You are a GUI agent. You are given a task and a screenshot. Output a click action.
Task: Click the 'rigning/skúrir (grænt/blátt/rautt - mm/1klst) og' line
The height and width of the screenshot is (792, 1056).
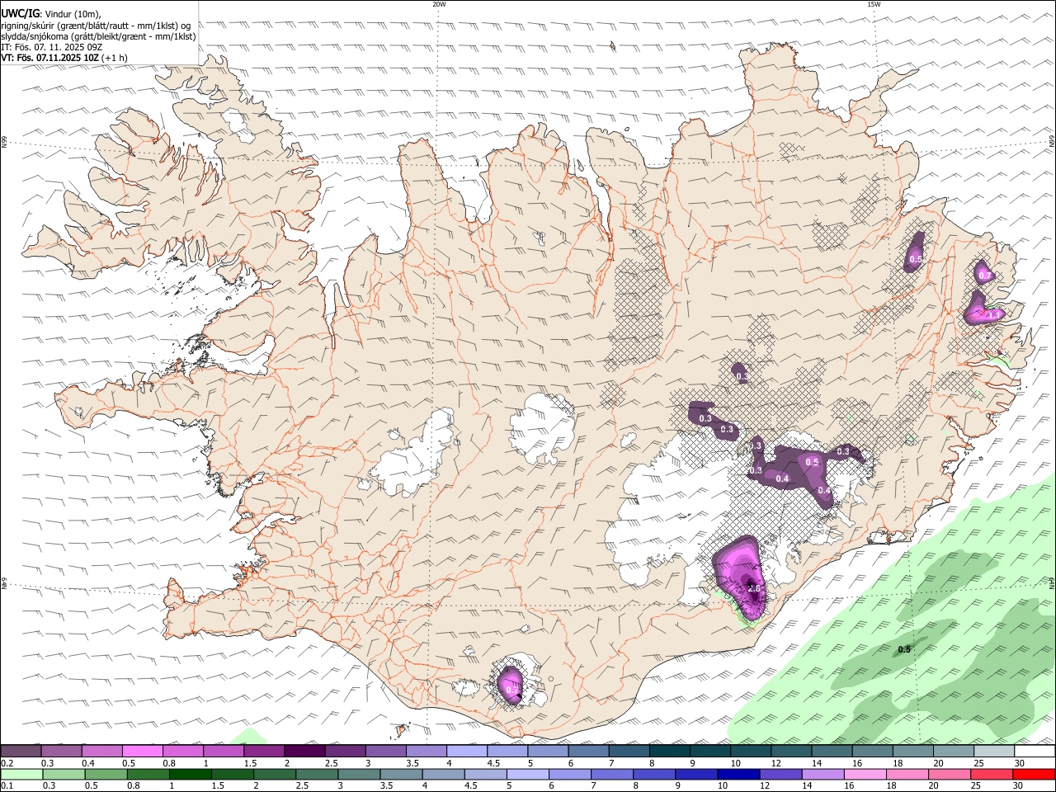[96, 25]
